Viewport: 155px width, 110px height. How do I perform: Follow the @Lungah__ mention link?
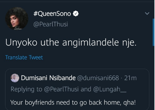point(110,89)
